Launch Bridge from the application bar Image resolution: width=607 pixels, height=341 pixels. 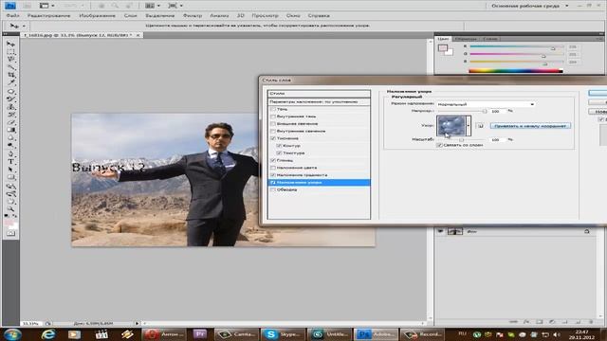pyautogui.click(x=28, y=6)
